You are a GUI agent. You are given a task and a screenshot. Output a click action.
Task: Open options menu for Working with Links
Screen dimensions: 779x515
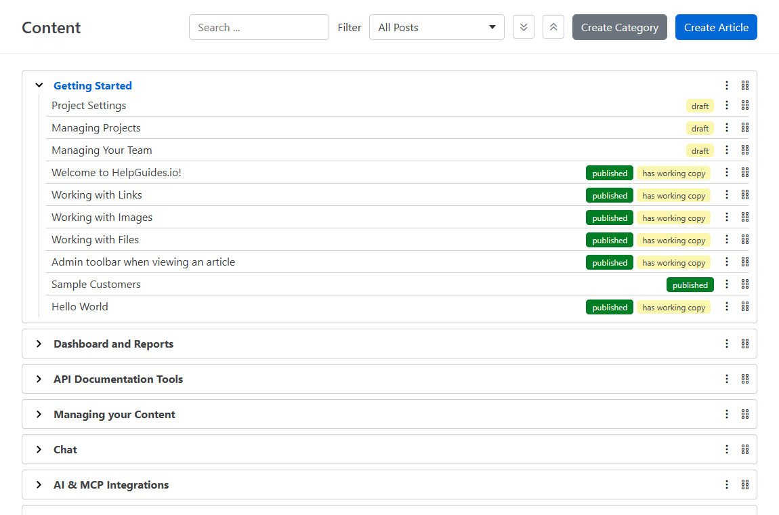click(x=727, y=195)
